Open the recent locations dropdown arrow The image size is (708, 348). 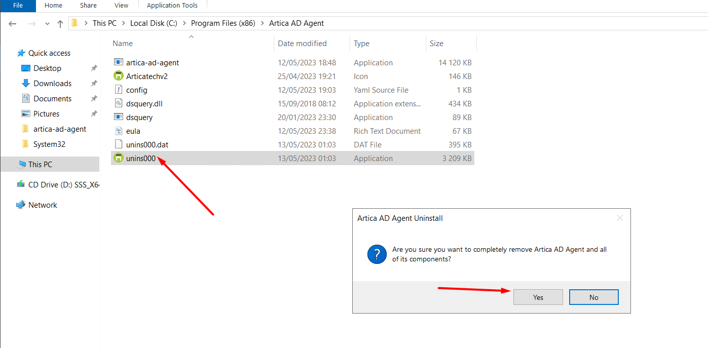48,23
